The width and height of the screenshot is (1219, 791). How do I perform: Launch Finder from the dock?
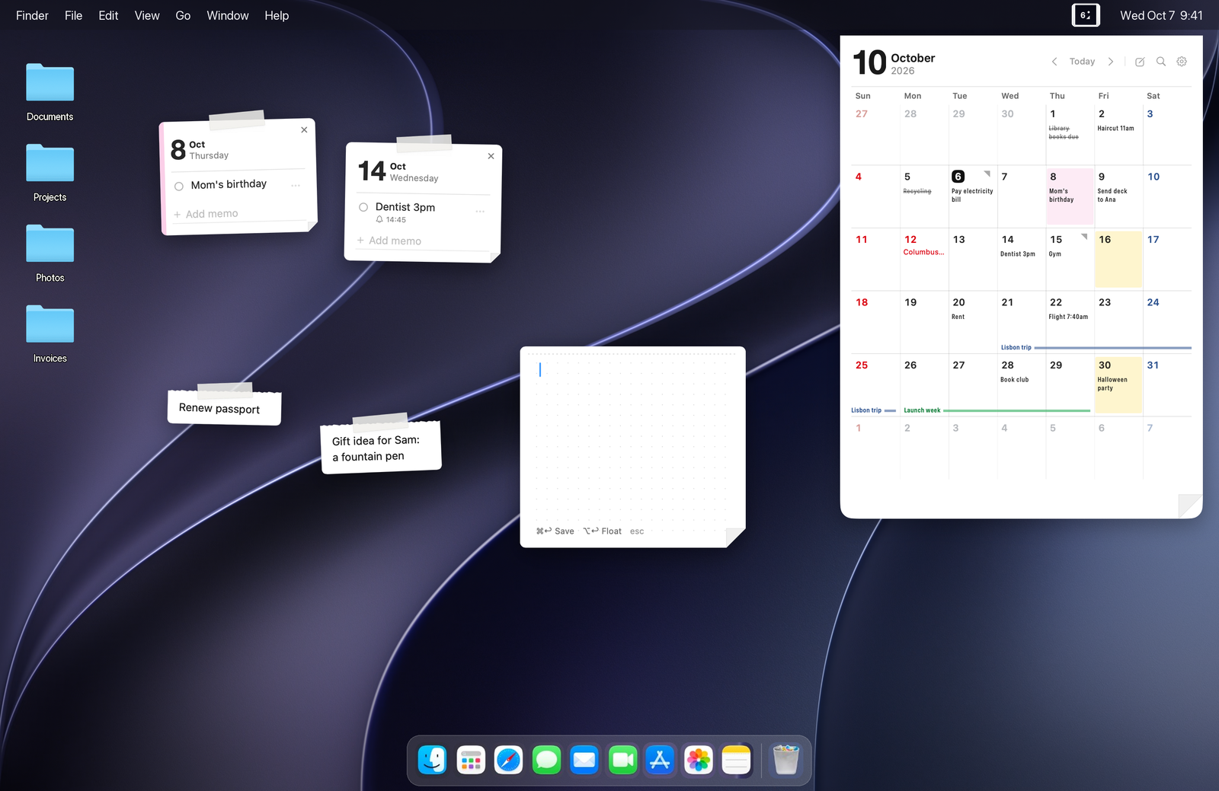[433, 760]
